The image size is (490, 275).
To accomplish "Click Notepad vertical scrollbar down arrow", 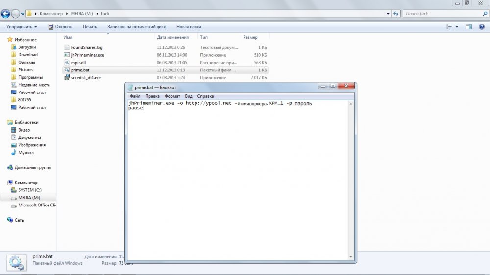I will click(x=350, y=256).
